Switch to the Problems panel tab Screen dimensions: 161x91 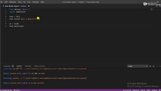[x=7, y=66]
